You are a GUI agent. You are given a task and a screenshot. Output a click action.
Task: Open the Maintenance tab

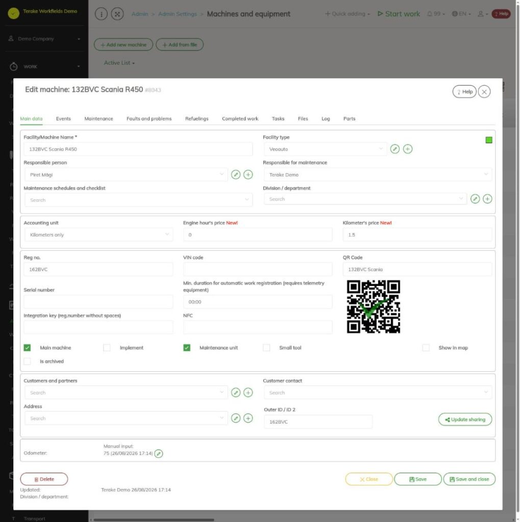[x=98, y=118]
